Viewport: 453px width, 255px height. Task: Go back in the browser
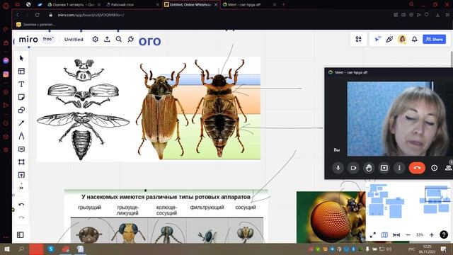pos(18,15)
